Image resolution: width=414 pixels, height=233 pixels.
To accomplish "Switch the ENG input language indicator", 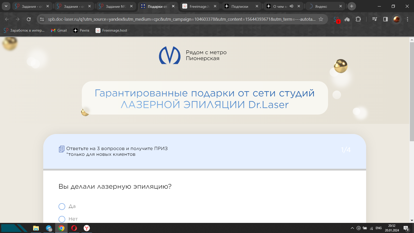I will pyautogui.click(x=379, y=228).
